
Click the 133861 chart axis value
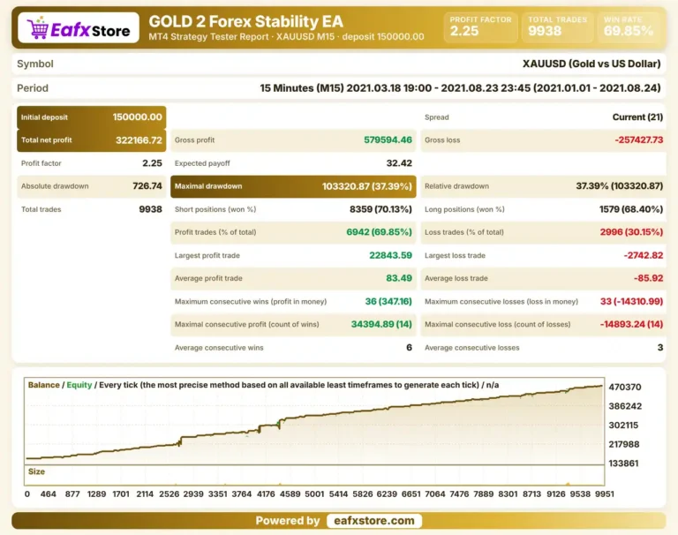[x=623, y=463]
